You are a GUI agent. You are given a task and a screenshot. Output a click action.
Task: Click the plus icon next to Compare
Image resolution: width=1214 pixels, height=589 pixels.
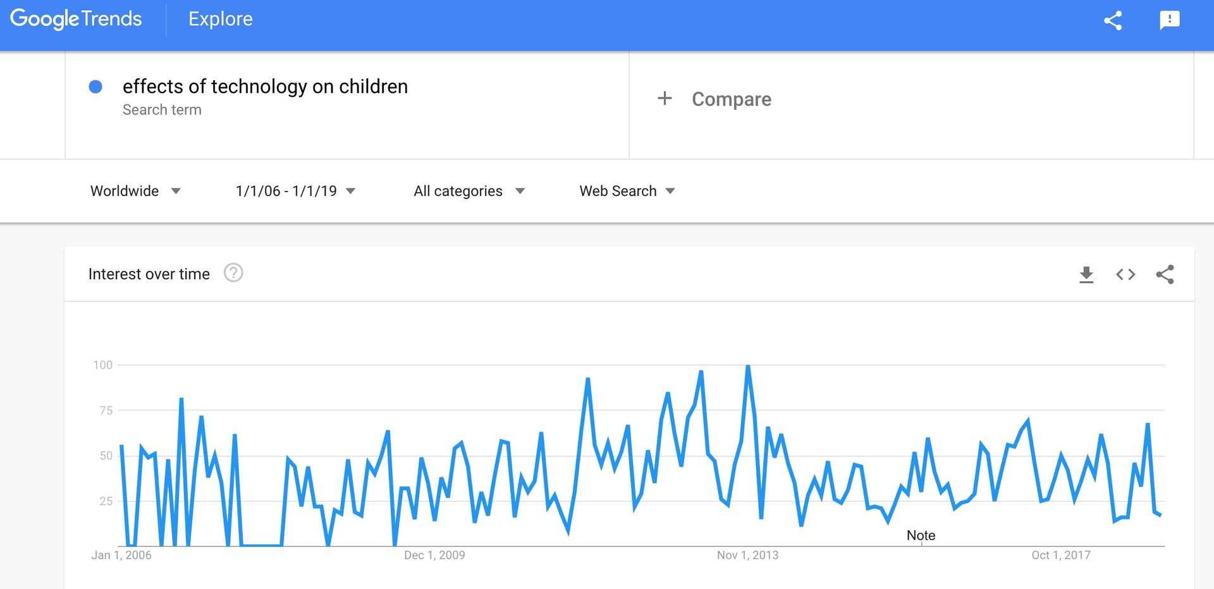pyautogui.click(x=665, y=99)
